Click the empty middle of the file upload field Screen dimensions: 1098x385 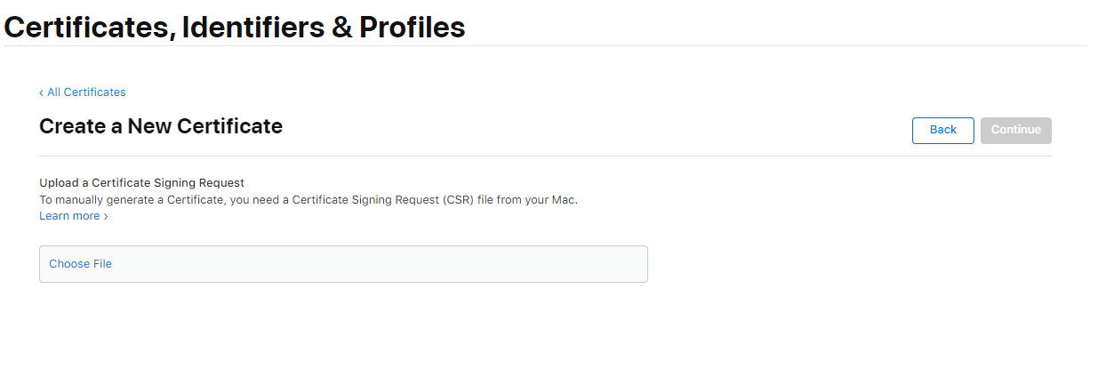click(x=356, y=264)
